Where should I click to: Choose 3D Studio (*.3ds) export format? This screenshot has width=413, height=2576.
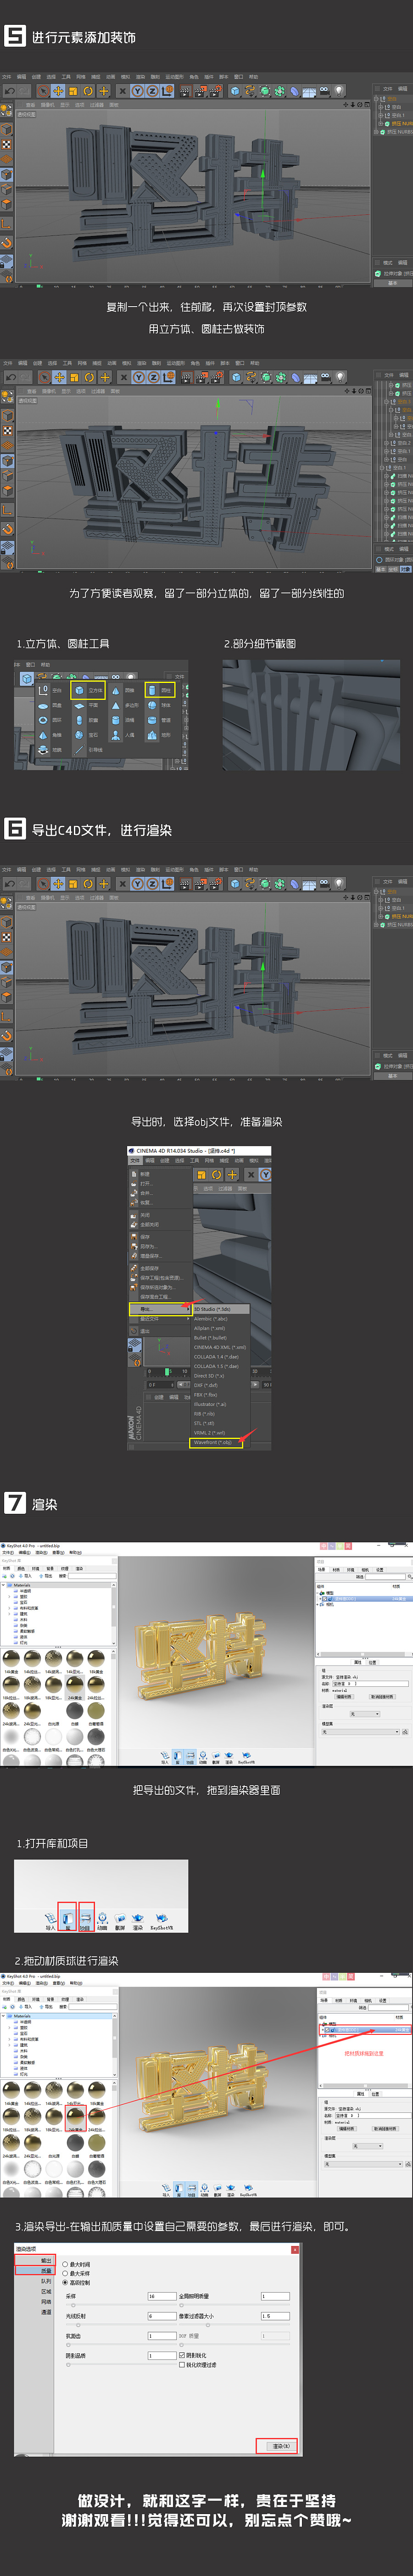[219, 1309]
